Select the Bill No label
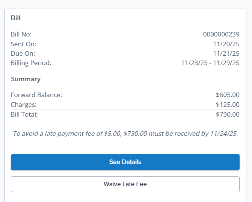 [21, 34]
